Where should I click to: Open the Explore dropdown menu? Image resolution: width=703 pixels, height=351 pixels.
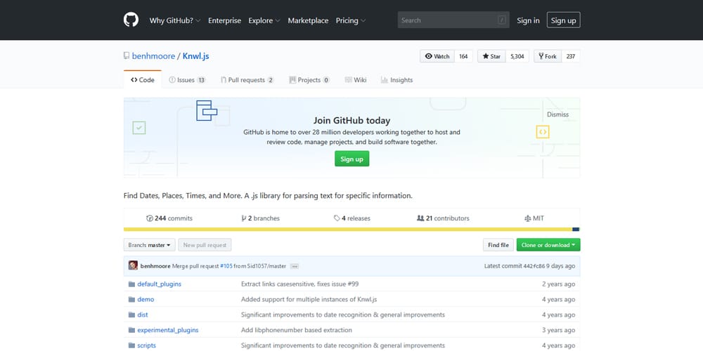264,20
